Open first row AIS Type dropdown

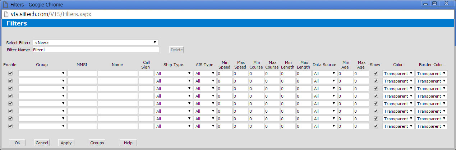click(205, 74)
